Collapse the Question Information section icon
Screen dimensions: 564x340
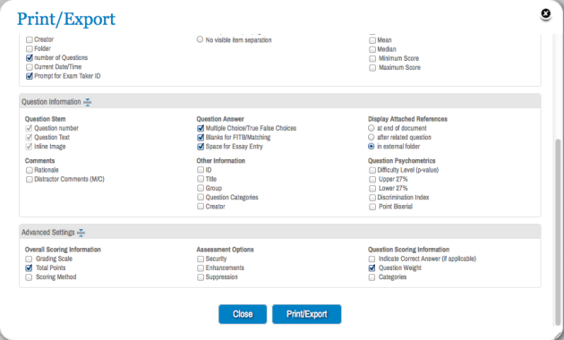88,102
